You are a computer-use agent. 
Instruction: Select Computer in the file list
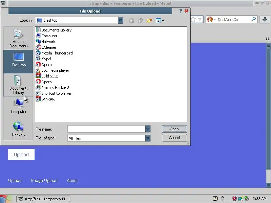tap(46, 36)
